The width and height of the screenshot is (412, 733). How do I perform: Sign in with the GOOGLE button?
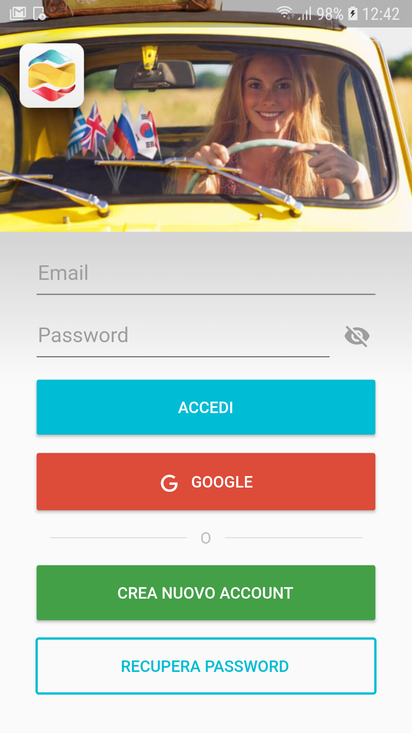pyautogui.click(x=206, y=482)
